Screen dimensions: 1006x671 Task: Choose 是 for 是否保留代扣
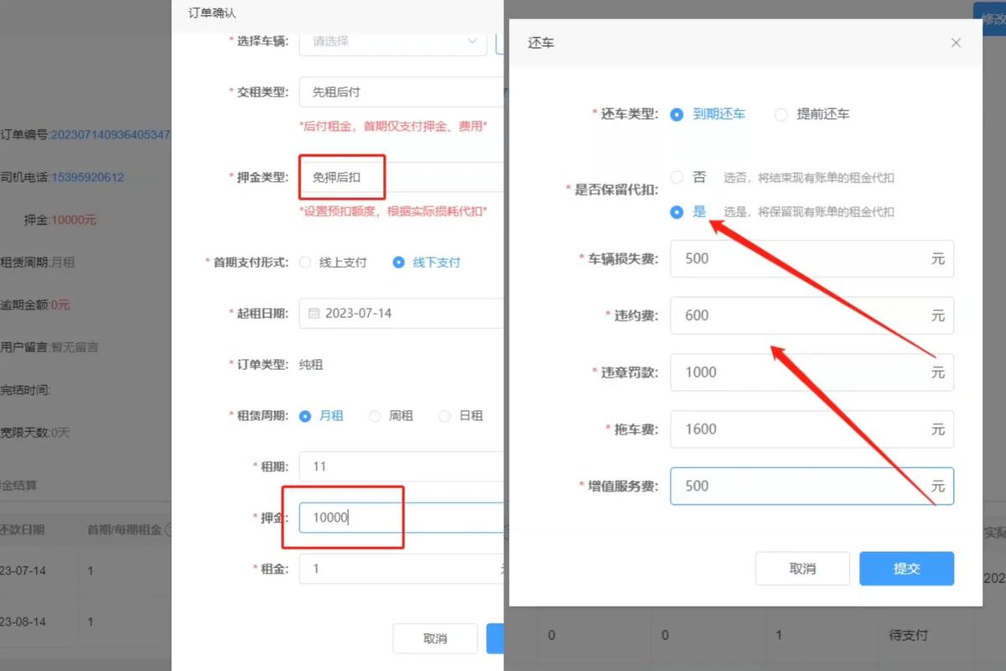click(689, 212)
